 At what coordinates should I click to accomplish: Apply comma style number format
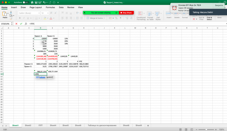(121, 18)
